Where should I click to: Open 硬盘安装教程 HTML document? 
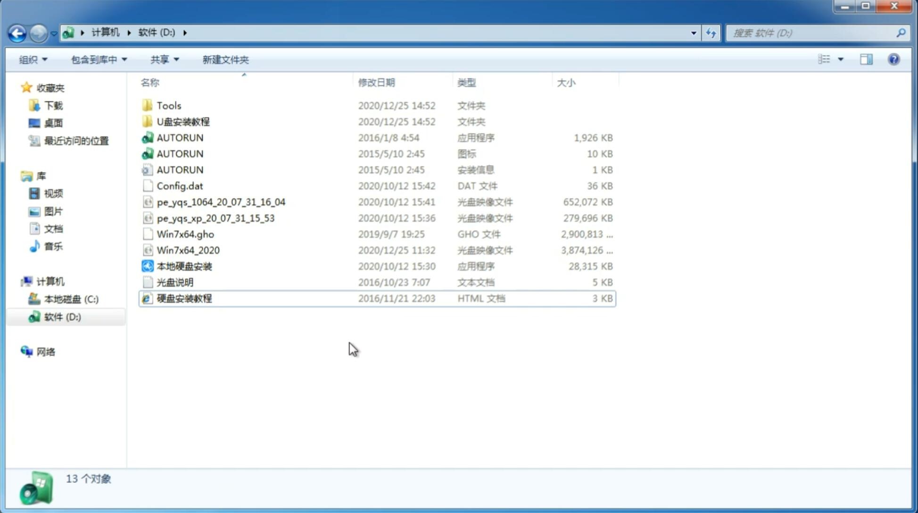pos(184,298)
